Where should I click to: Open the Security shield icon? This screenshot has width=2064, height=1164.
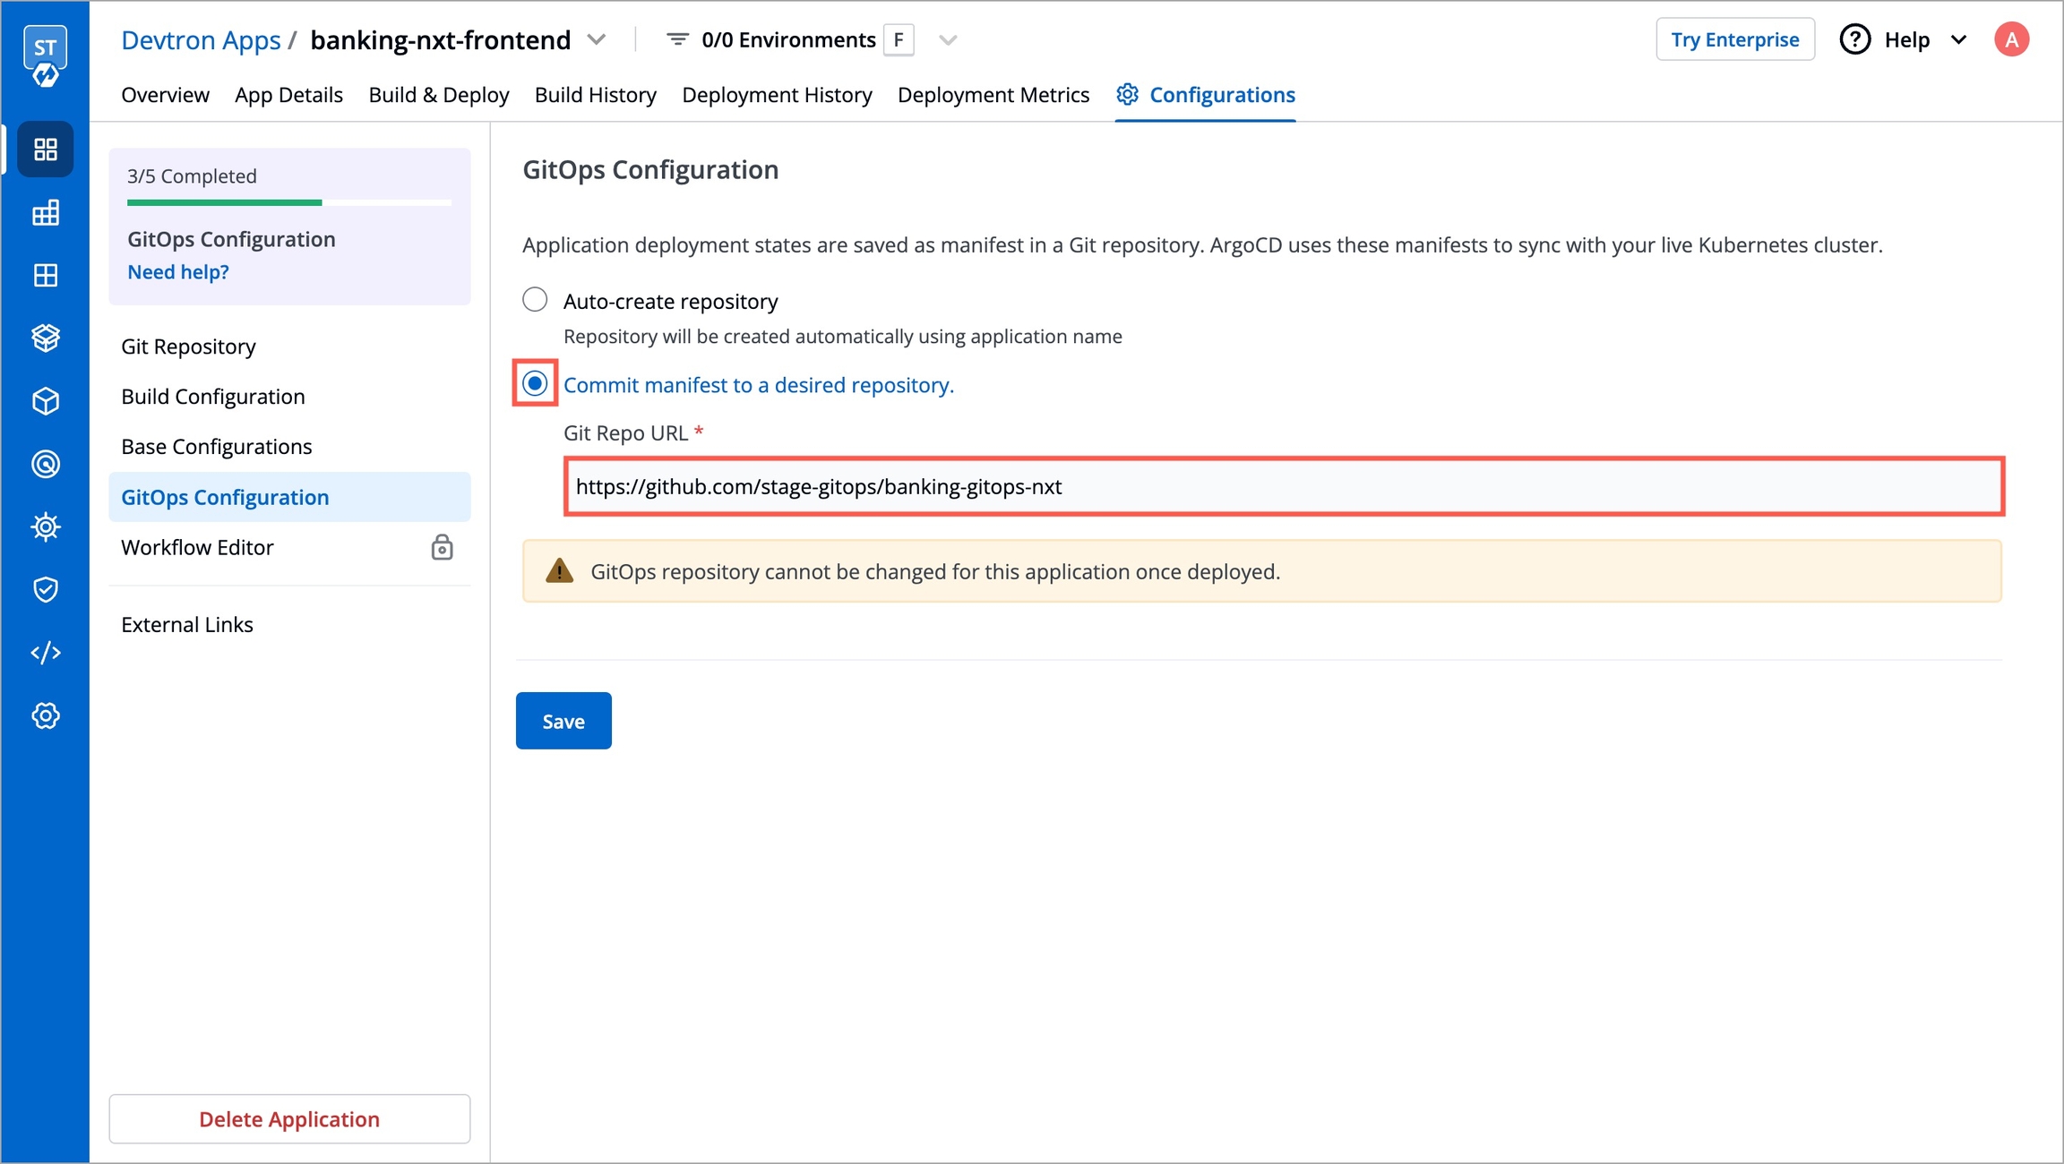tap(46, 589)
